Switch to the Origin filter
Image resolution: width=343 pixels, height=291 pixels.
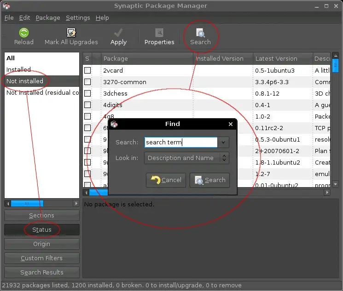42,244
